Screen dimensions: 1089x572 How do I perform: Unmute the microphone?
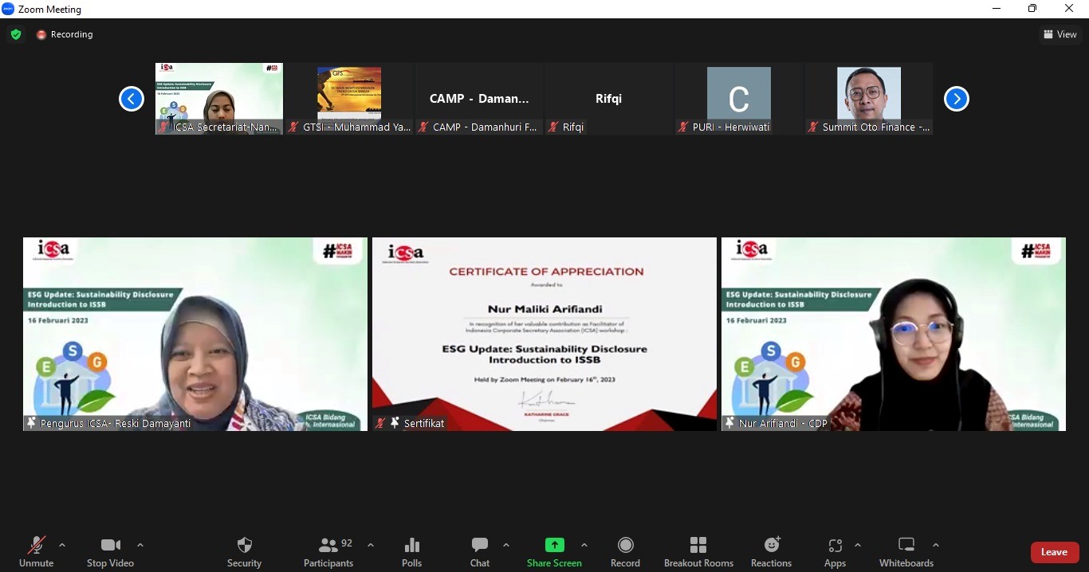click(x=36, y=551)
